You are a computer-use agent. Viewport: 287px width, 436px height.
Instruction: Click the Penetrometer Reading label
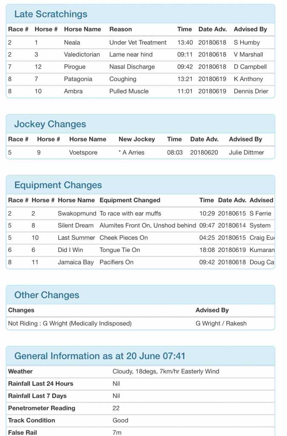pos(42,408)
